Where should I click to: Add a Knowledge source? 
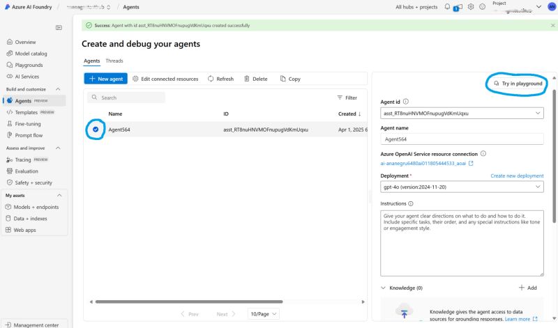(x=528, y=288)
